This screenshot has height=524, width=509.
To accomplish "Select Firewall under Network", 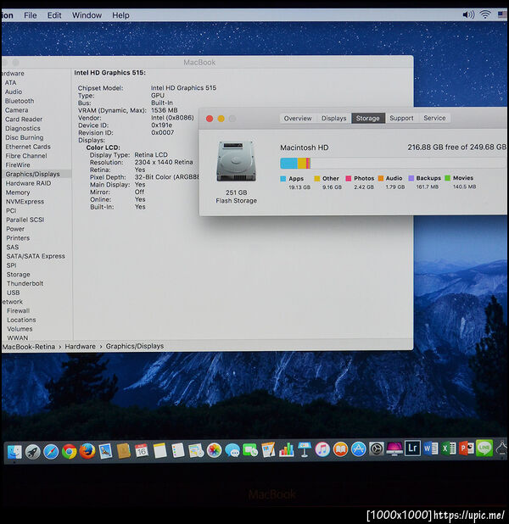I will (x=18, y=311).
